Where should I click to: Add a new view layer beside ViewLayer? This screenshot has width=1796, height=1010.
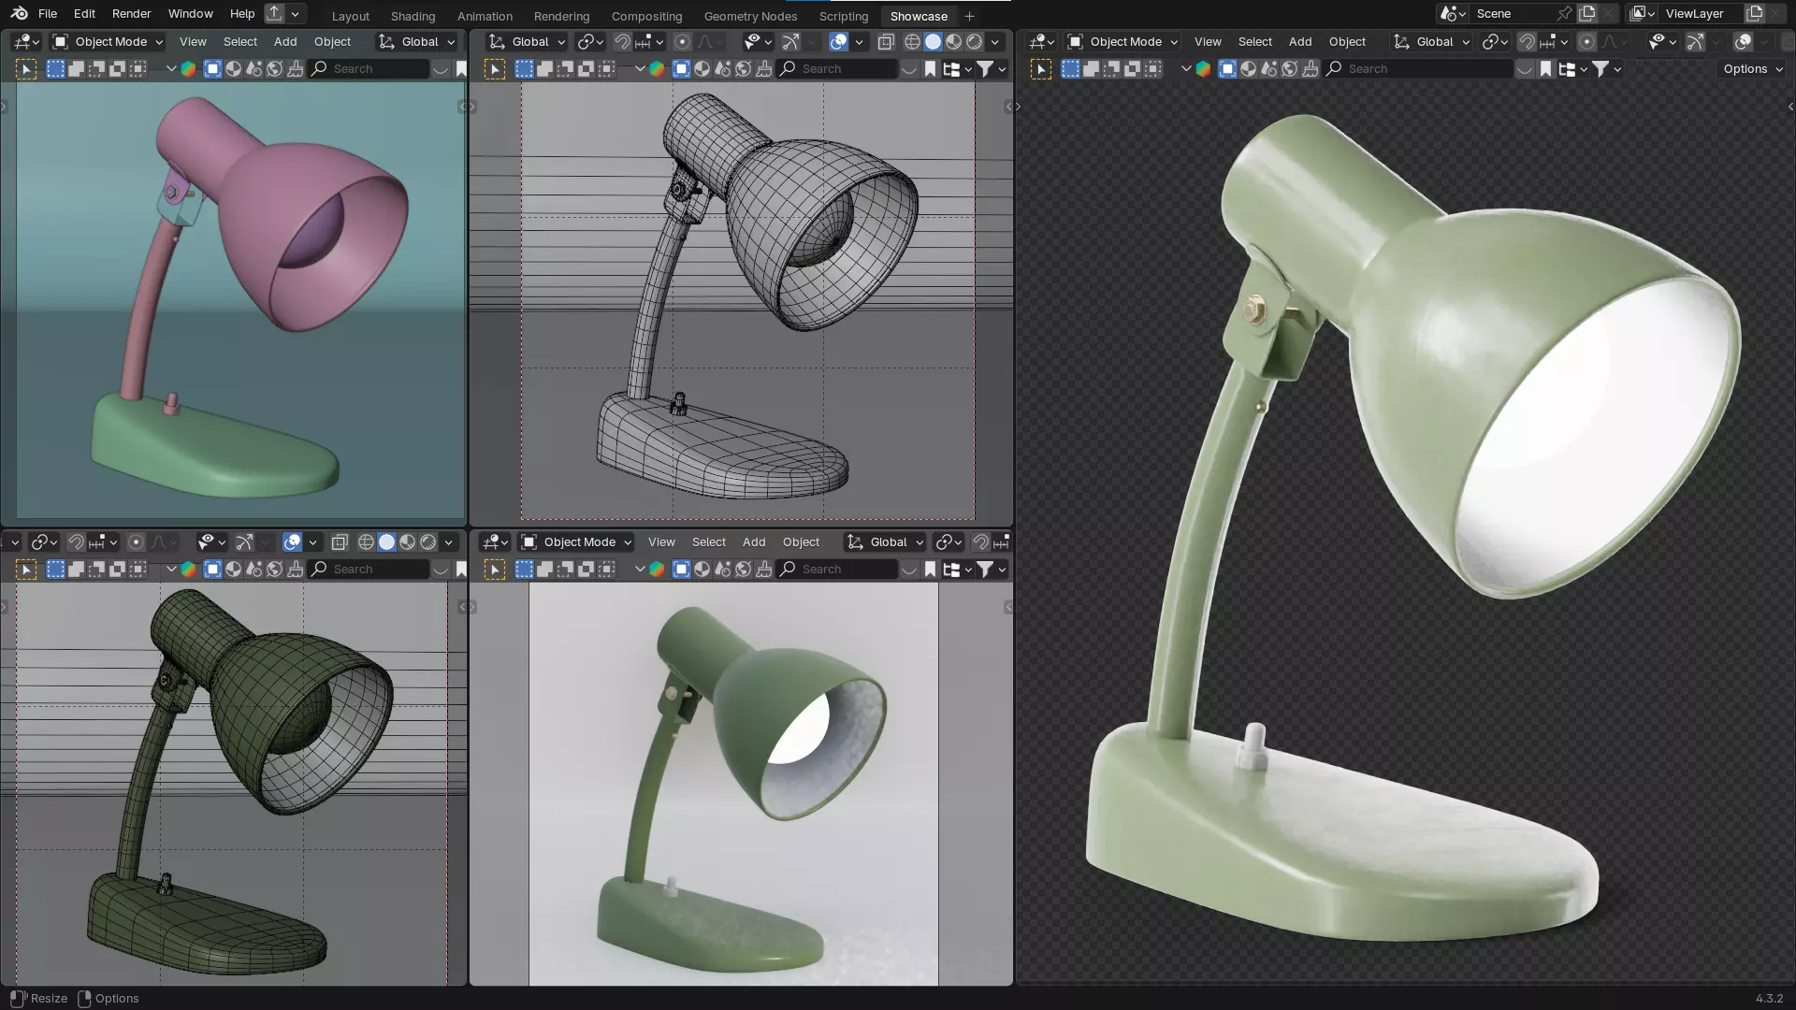(1755, 13)
